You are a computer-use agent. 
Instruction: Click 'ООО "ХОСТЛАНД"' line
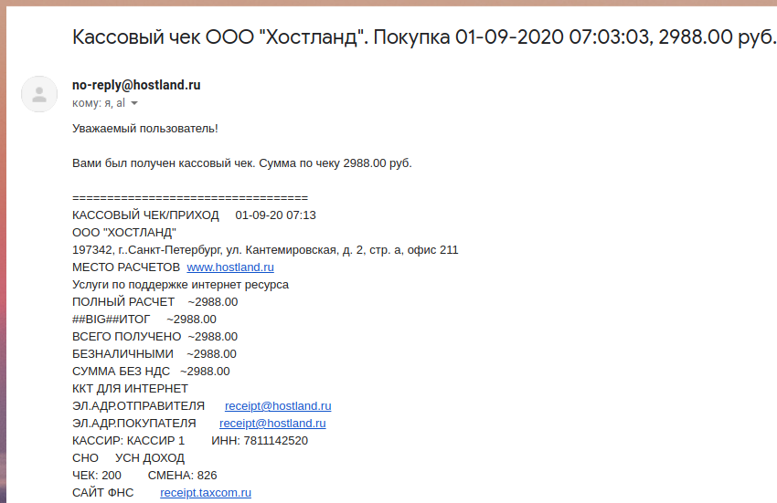tap(124, 233)
